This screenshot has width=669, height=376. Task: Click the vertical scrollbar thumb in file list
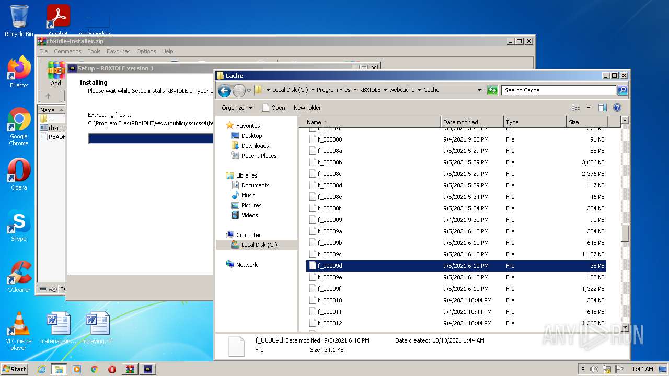pyautogui.click(x=625, y=233)
